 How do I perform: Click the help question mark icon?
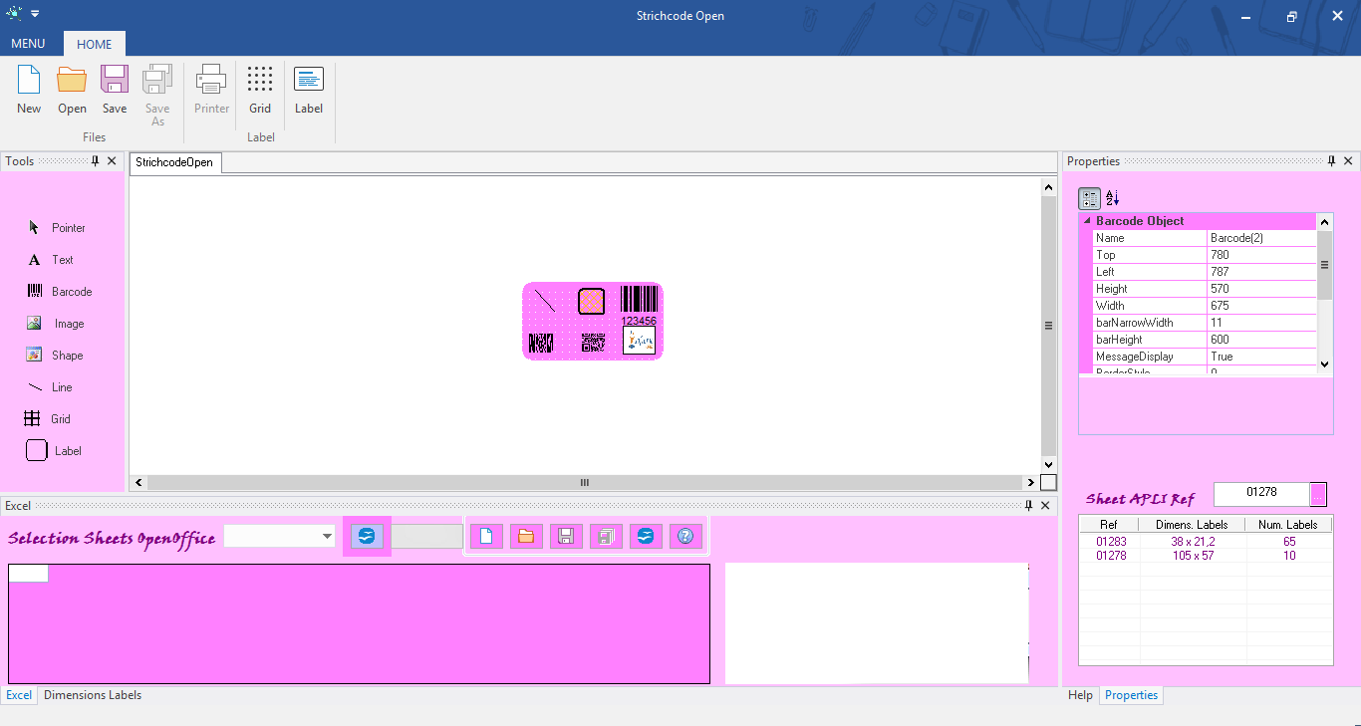point(684,537)
